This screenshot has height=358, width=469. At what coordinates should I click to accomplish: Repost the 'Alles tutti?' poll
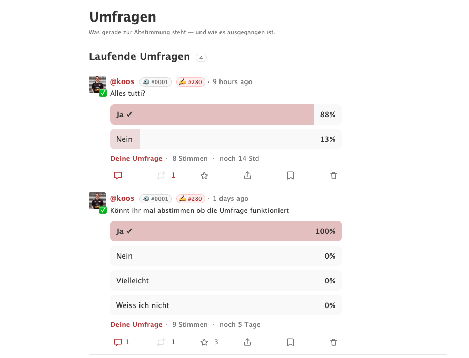tap(161, 176)
